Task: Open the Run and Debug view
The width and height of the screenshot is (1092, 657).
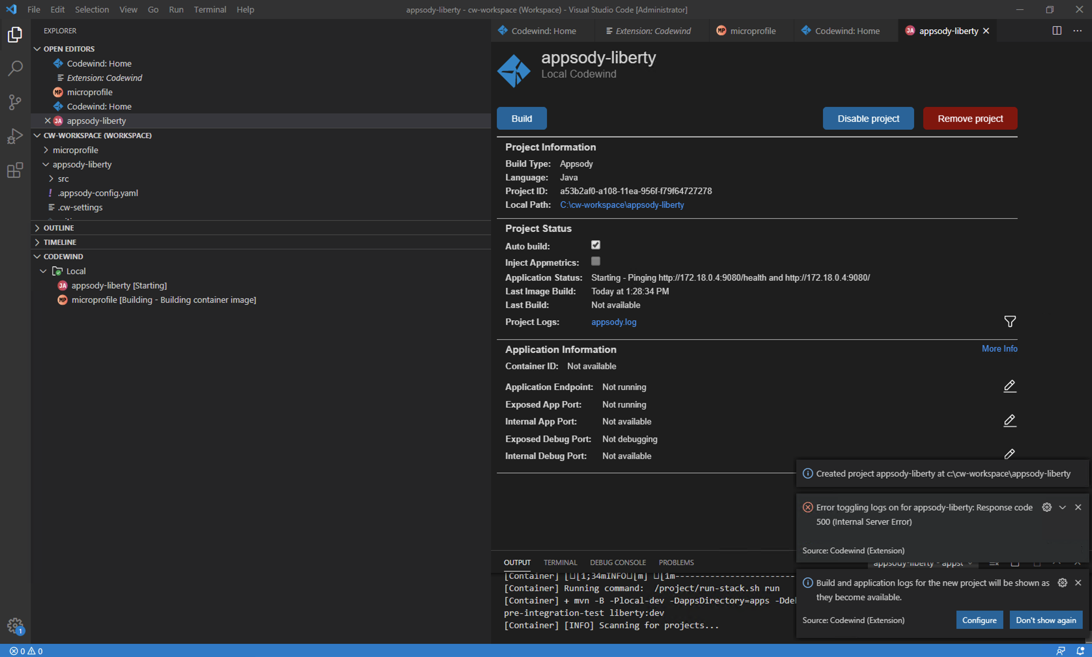Action: tap(15, 135)
